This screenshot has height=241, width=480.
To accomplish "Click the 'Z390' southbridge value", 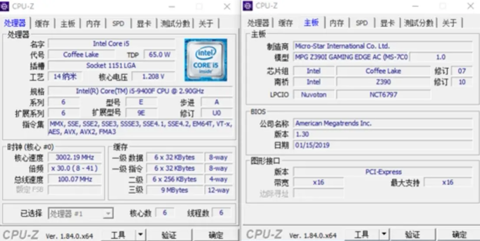I will pyautogui.click(x=383, y=82).
